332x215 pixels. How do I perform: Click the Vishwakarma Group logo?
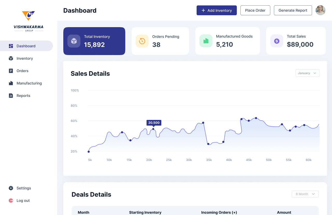pyautogui.click(x=29, y=21)
